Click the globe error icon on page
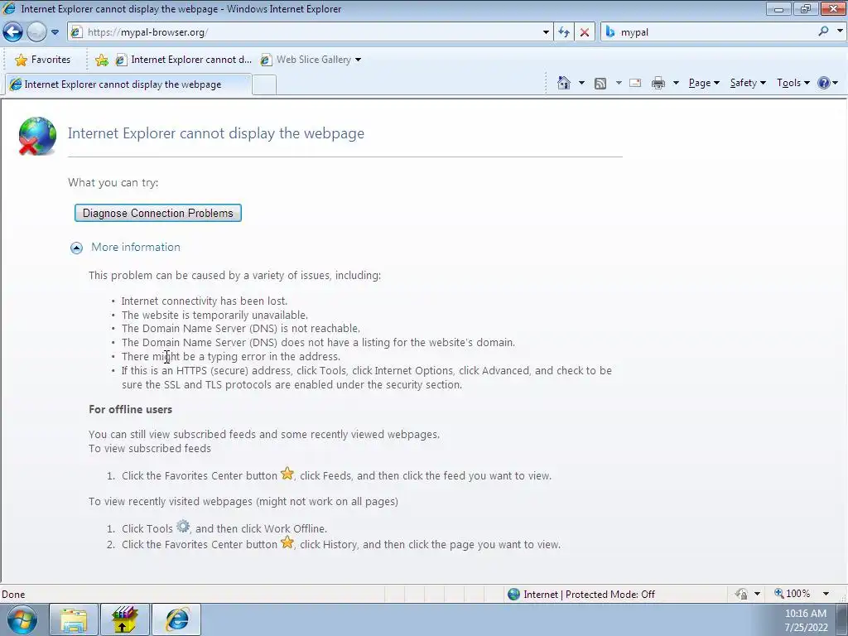Viewport: 848px width, 636px height. pos(37,136)
